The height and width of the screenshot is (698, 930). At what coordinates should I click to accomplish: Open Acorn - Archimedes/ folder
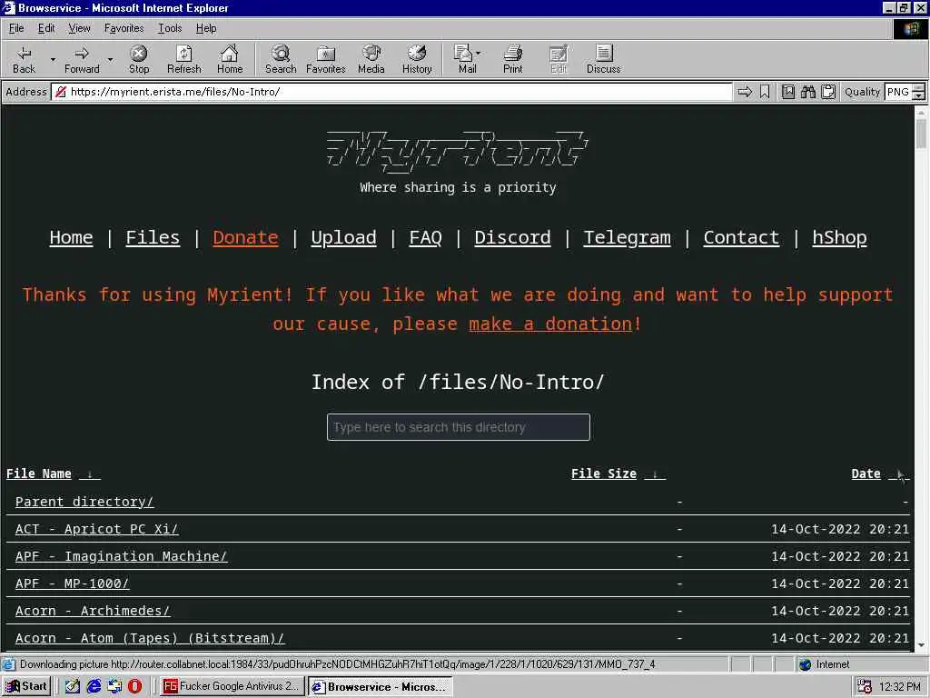point(93,612)
